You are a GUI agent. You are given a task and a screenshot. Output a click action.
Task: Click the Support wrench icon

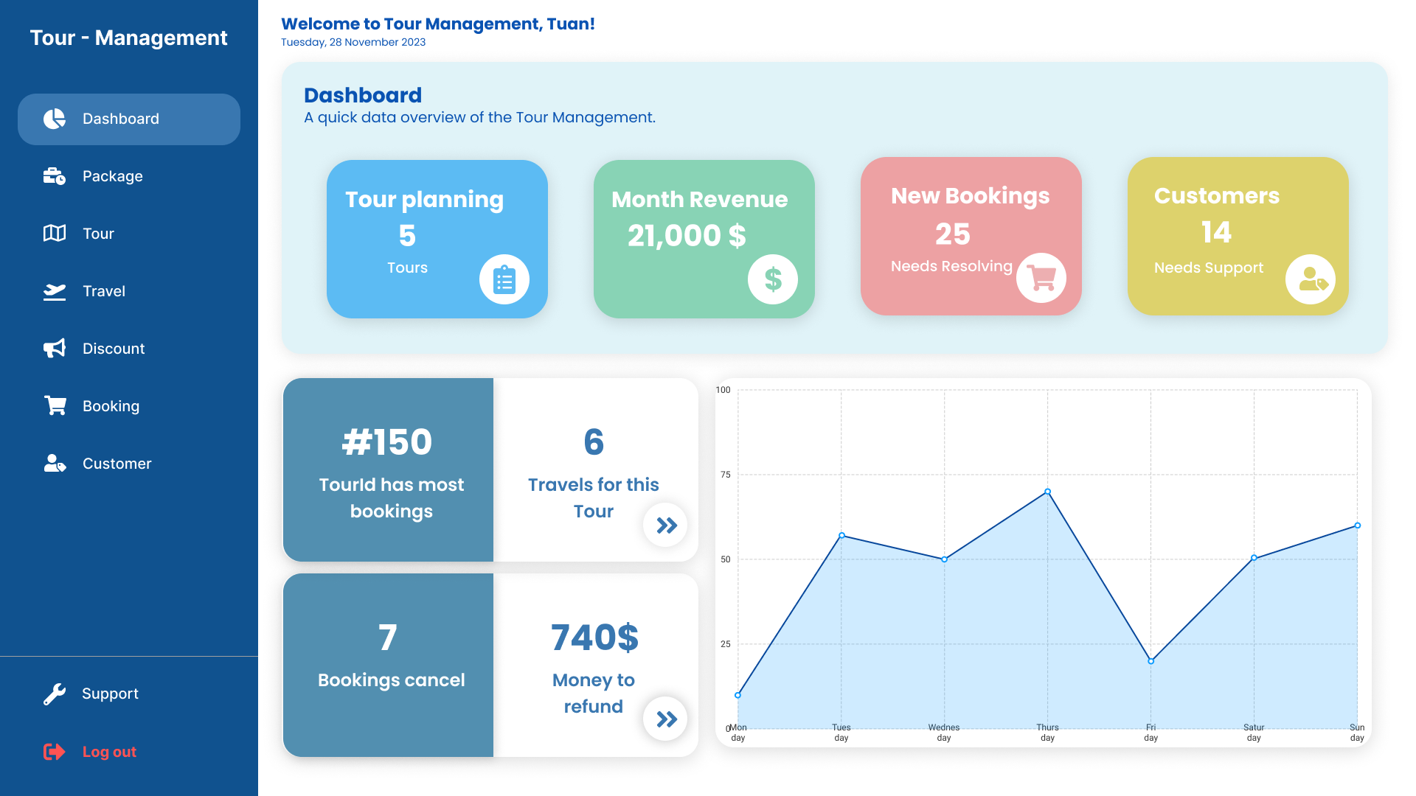click(55, 694)
